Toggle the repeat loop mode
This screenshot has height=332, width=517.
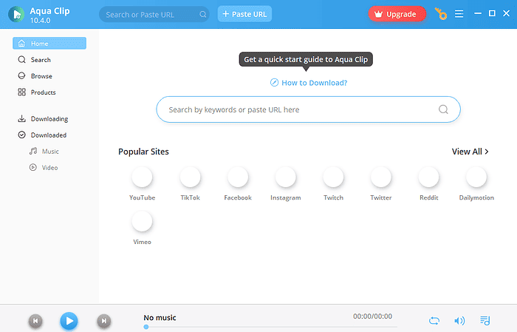[x=434, y=320]
